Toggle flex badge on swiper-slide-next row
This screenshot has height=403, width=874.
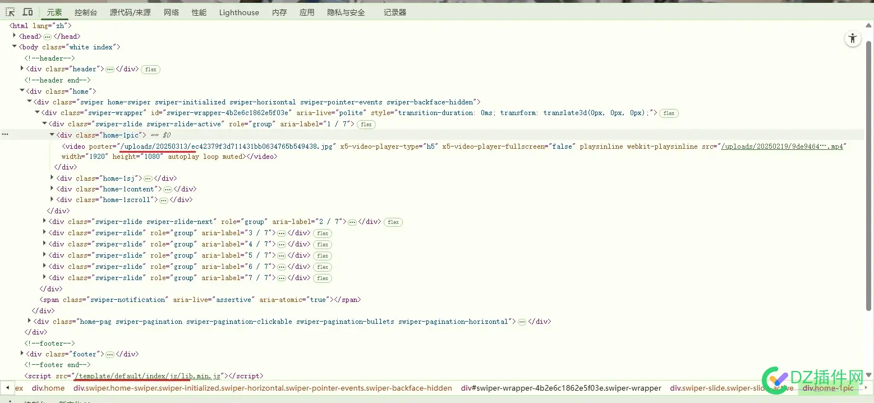(393, 222)
